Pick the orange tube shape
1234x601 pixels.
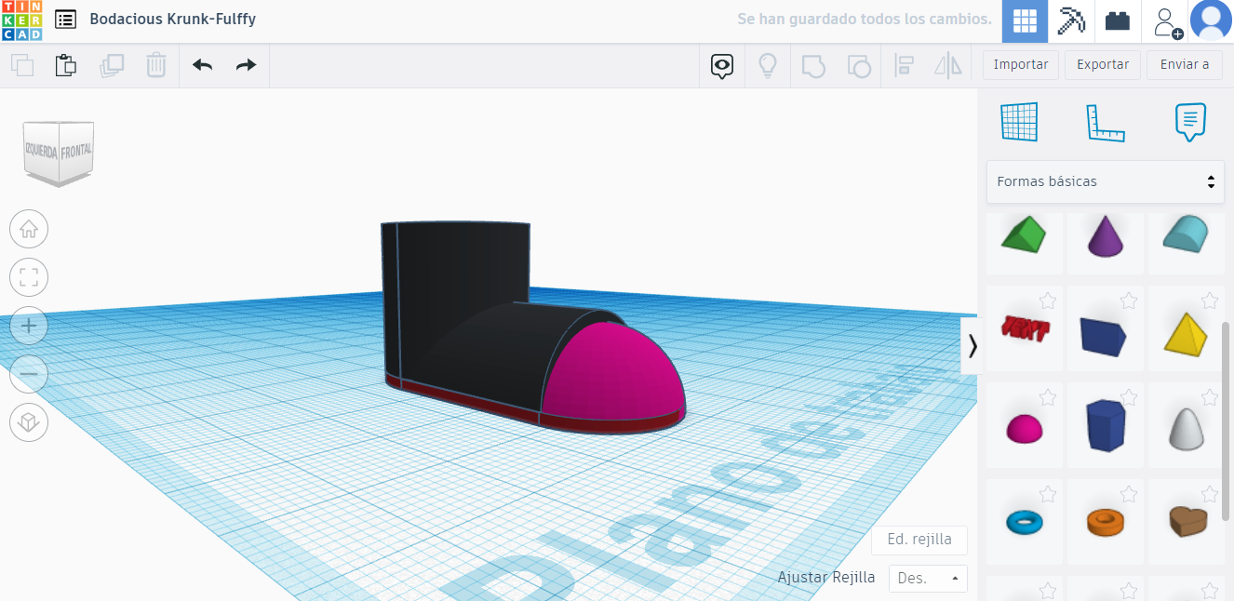tap(1105, 521)
